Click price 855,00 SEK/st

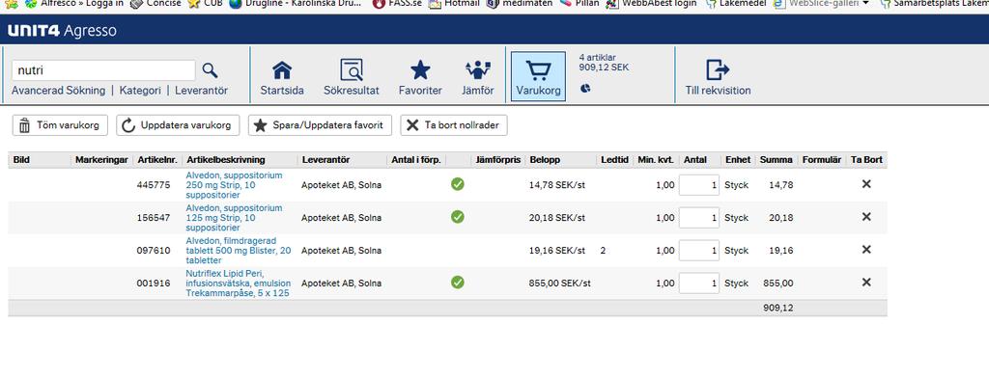click(x=559, y=283)
